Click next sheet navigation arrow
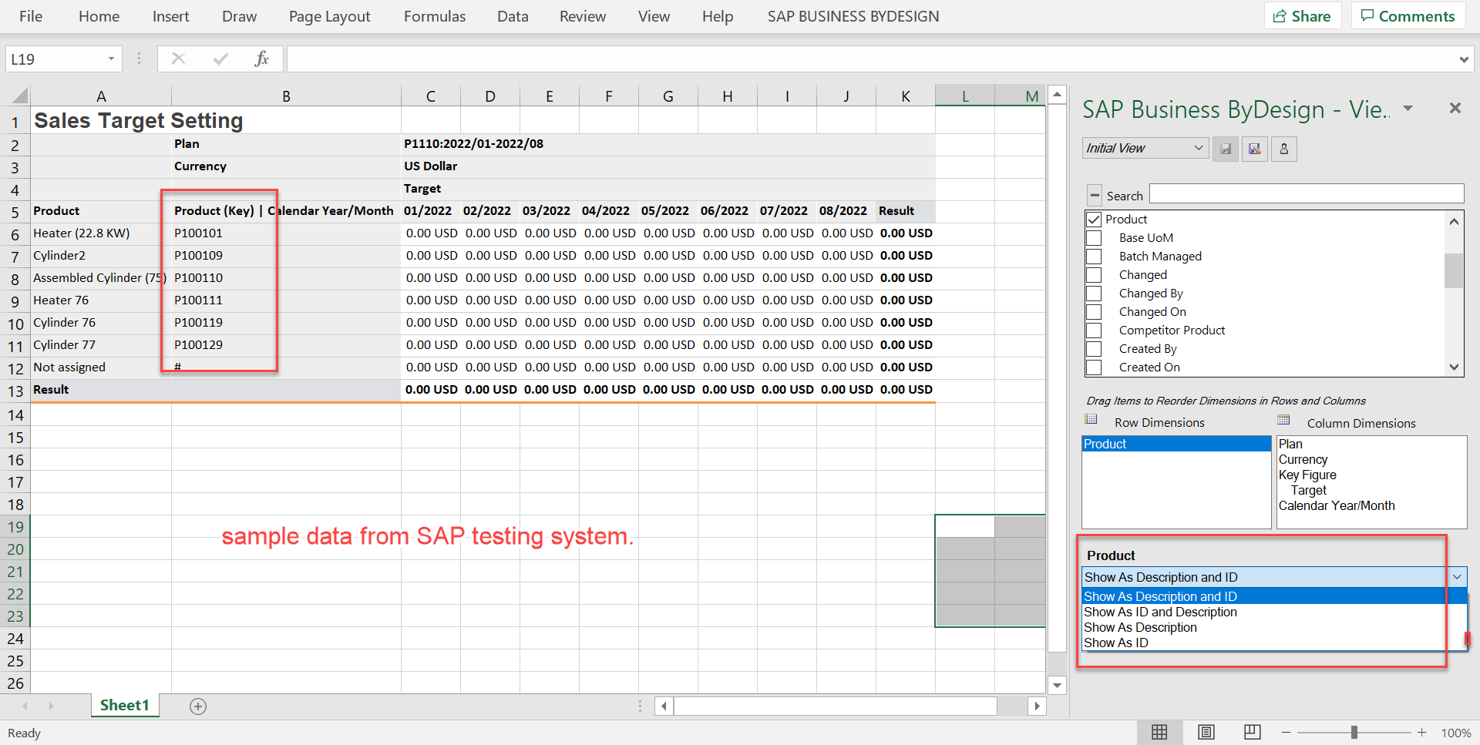 click(51, 706)
